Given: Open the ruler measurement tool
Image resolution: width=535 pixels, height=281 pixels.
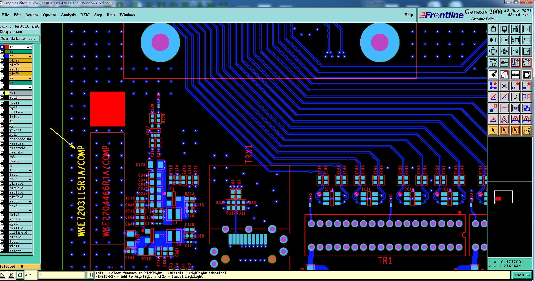Looking at the screenshot, I should 515,75.
